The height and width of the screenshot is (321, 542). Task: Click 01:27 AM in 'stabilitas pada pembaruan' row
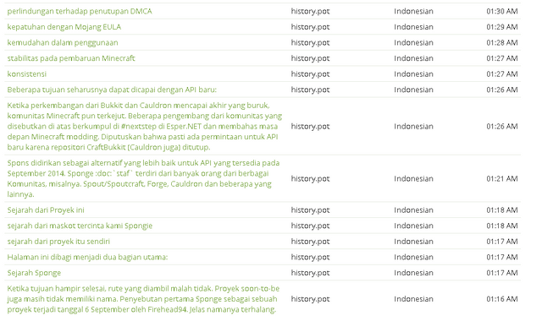[502, 58]
